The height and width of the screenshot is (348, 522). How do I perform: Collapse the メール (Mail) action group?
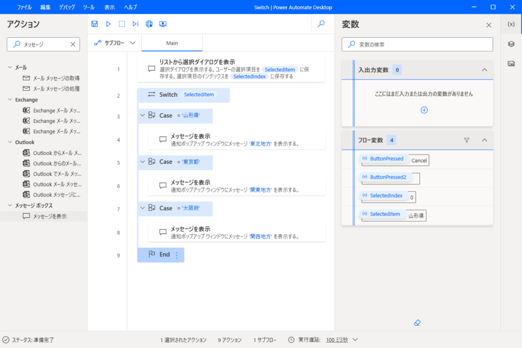click(x=10, y=67)
